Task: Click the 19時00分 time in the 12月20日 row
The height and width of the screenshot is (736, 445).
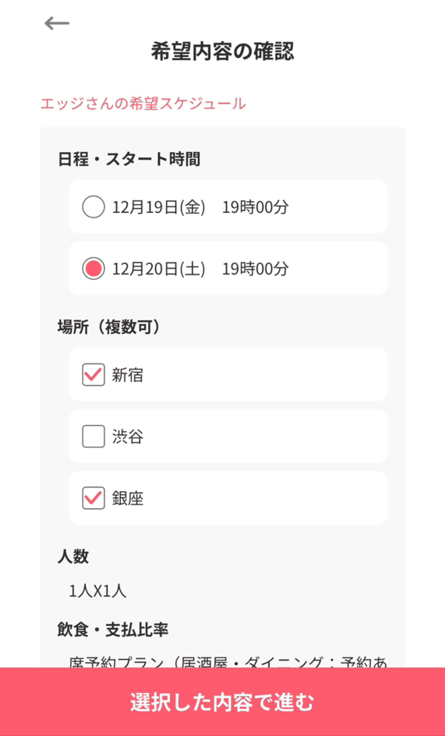Action: pos(255,269)
